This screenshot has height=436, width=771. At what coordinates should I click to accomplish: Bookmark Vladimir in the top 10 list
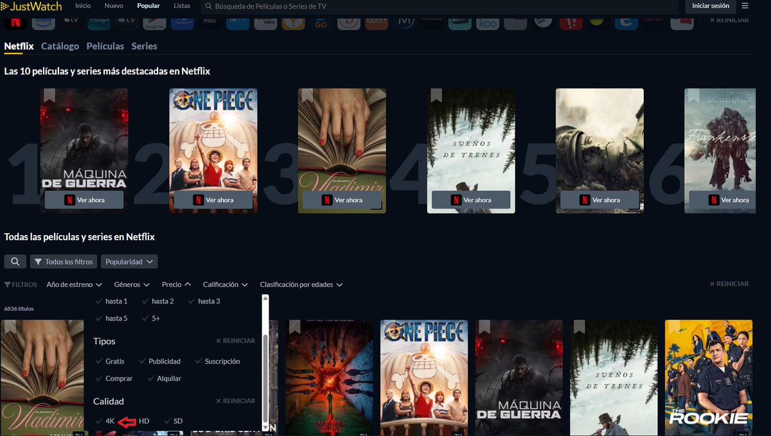[306, 95]
